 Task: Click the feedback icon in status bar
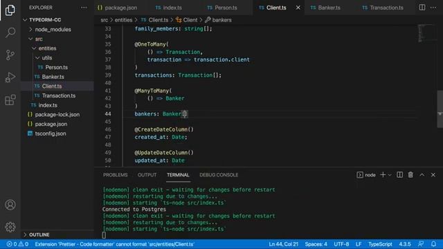[x=421, y=244]
